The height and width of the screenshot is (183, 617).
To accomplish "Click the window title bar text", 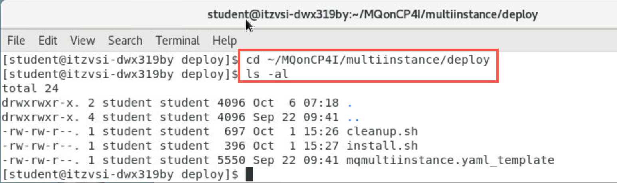I will [372, 15].
